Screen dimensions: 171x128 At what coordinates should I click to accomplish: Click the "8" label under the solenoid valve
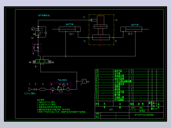(36, 67)
